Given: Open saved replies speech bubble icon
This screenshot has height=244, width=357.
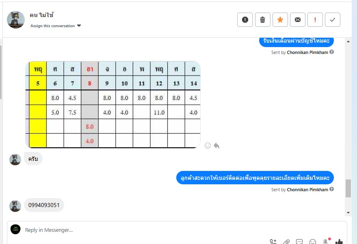Looking at the screenshot, I should pyautogui.click(x=299, y=242).
